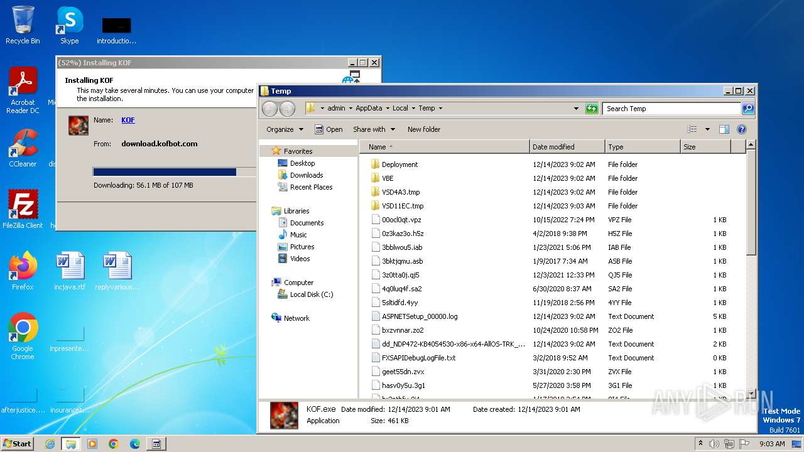Click in the Search Temp field
804x452 pixels.
coord(671,109)
